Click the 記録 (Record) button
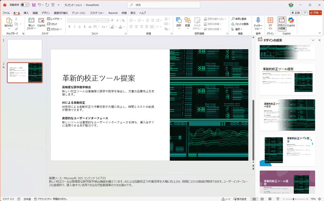 296,12
